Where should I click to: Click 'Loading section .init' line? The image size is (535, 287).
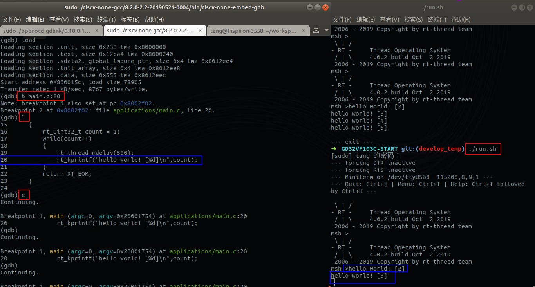pos(83,47)
